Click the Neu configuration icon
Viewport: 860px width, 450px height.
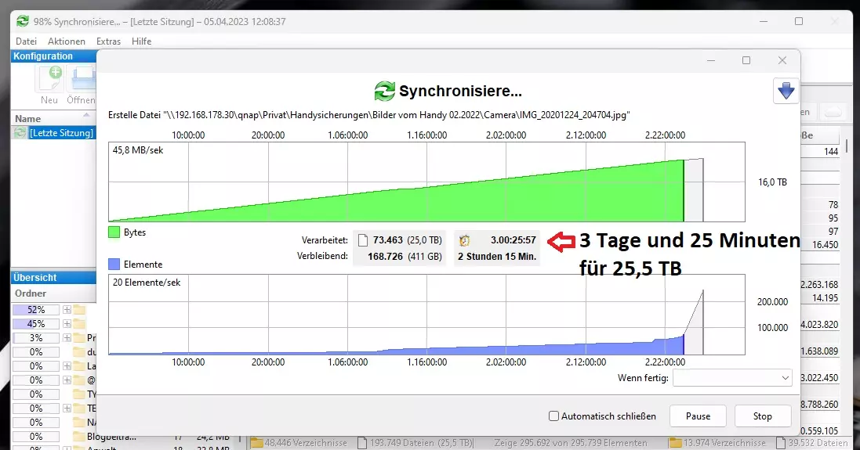pyautogui.click(x=49, y=80)
